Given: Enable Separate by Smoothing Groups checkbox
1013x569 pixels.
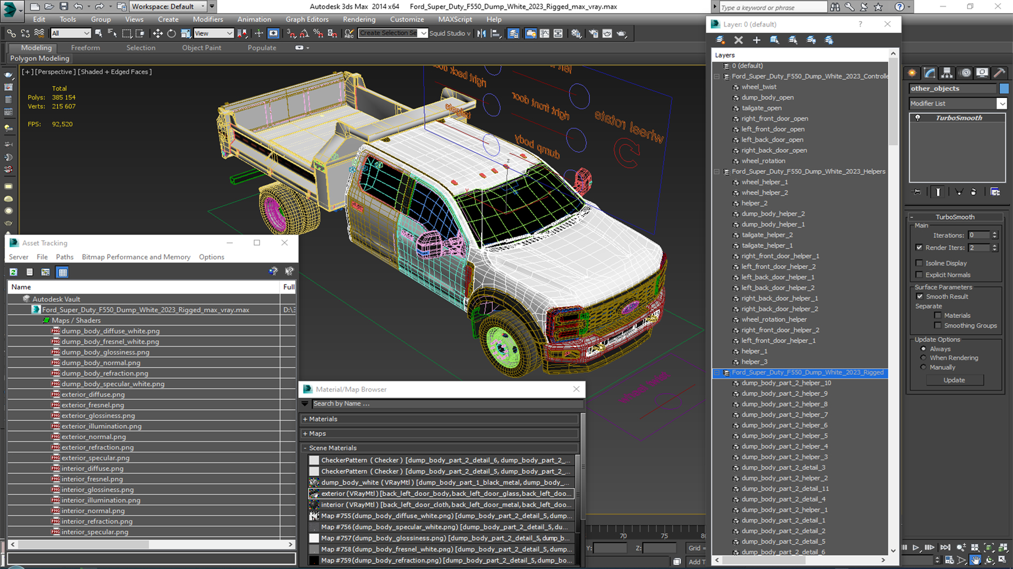Looking at the screenshot, I should 938,326.
